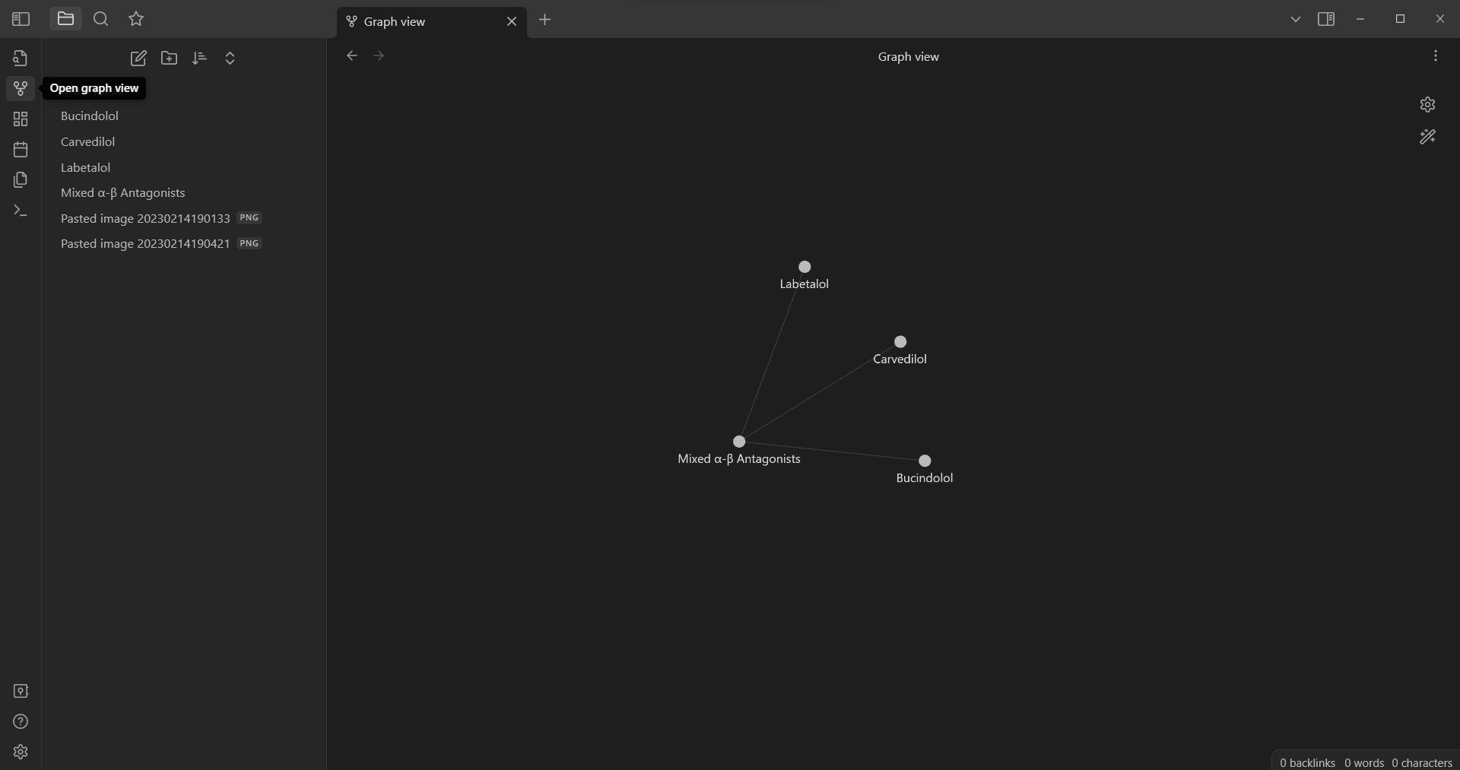Open the tab list dropdown chevron
This screenshot has height=770, width=1460.
click(1296, 19)
